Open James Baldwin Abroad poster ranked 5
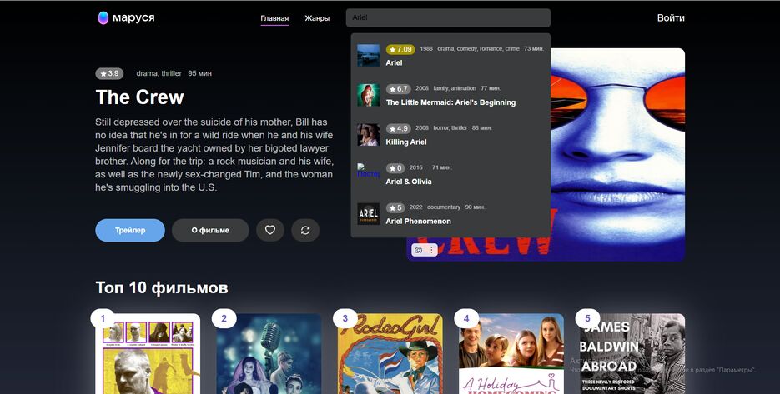The height and width of the screenshot is (394, 780). pyautogui.click(x=632, y=354)
